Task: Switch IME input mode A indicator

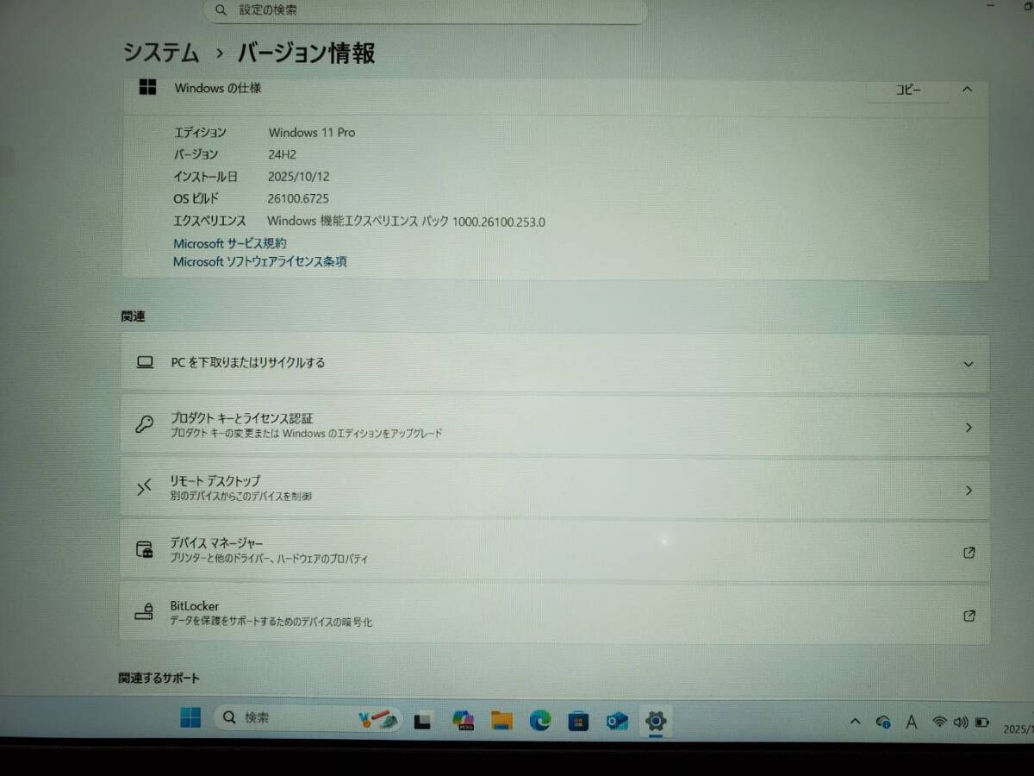Action: coord(911,723)
